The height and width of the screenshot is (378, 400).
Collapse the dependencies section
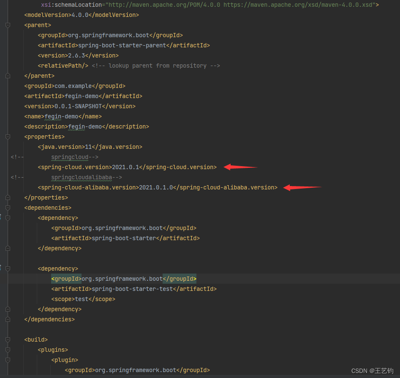pyautogui.click(x=7, y=208)
